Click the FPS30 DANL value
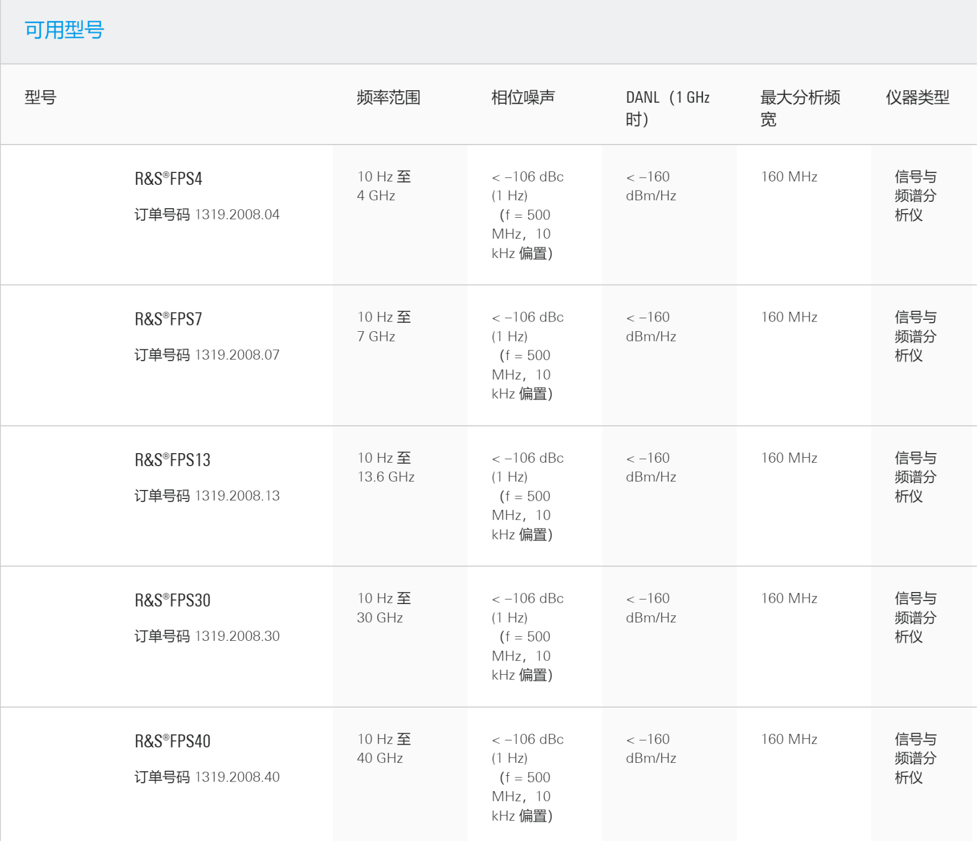The width and height of the screenshot is (978, 841). pos(651,608)
